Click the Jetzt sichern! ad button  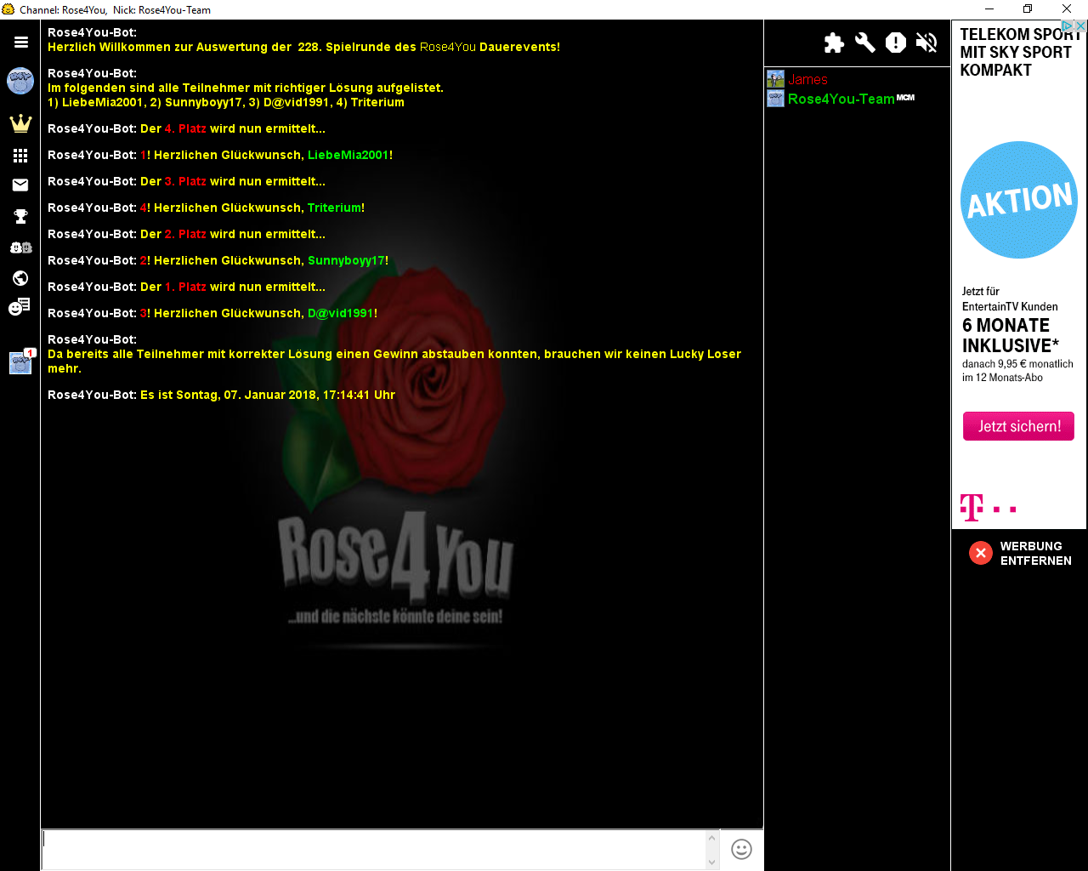[x=1018, y=426]
